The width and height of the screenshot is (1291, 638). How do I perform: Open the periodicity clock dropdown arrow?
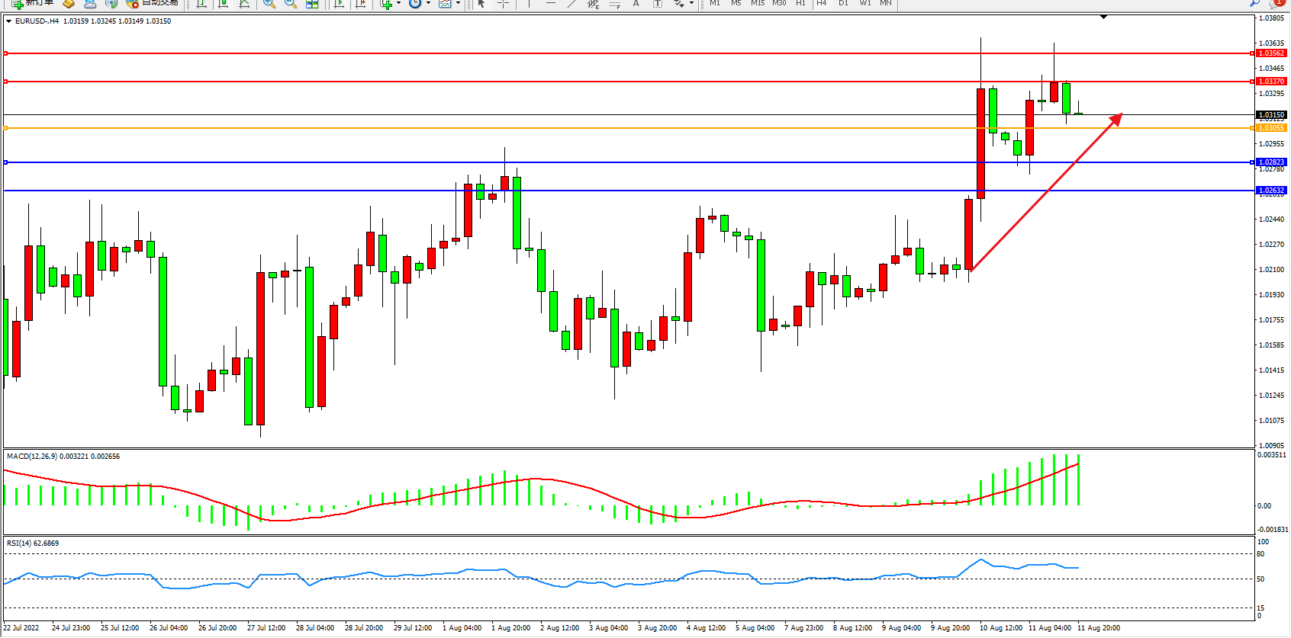tap(428, 4)
